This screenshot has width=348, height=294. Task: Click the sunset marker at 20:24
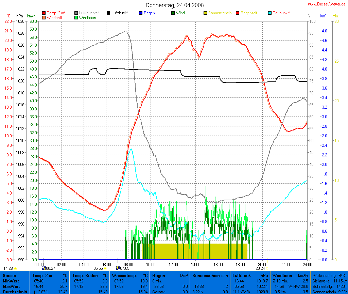(267, 268)
